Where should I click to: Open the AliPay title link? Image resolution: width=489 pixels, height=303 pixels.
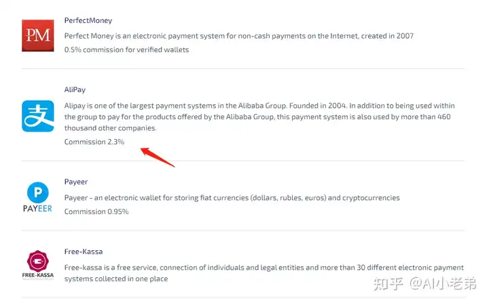75,89
